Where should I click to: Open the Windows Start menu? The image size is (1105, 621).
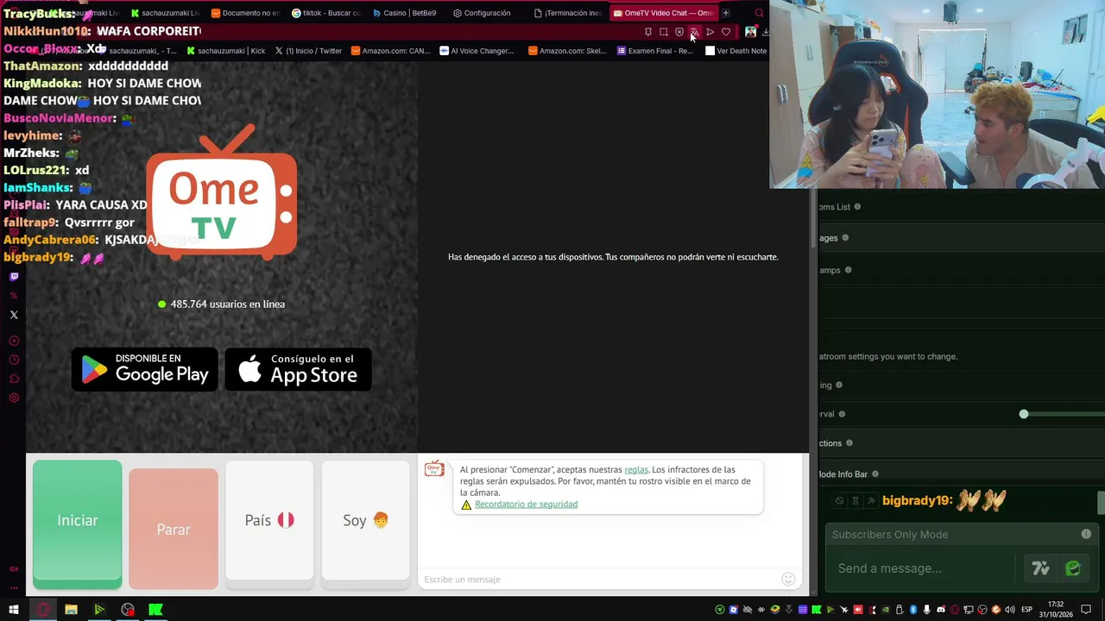click(14, 610)
